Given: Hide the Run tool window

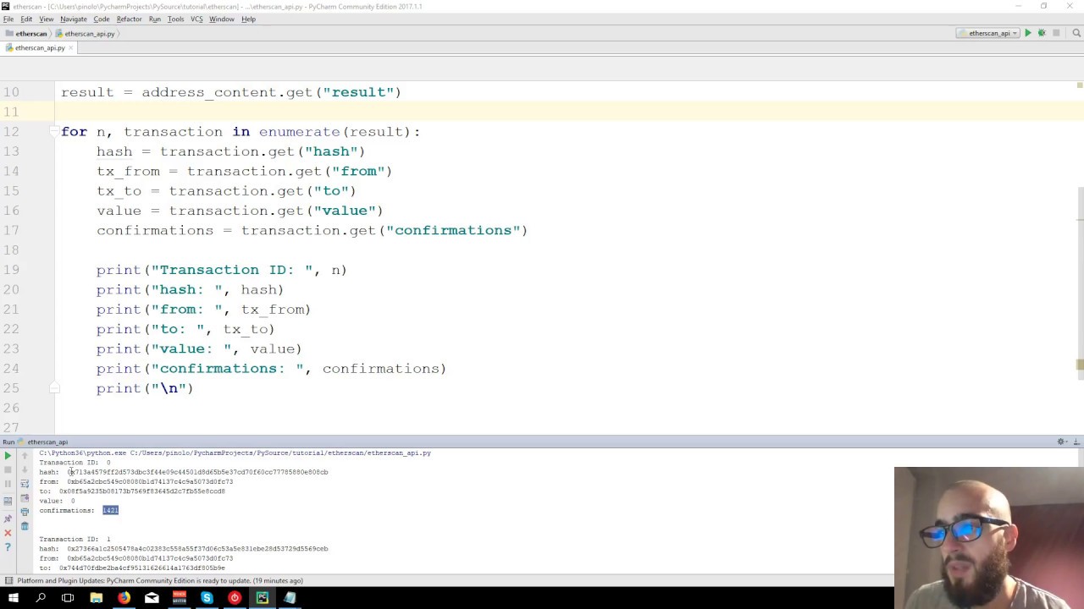Looking at the screenshot, I should click(x=1076, y=442).
